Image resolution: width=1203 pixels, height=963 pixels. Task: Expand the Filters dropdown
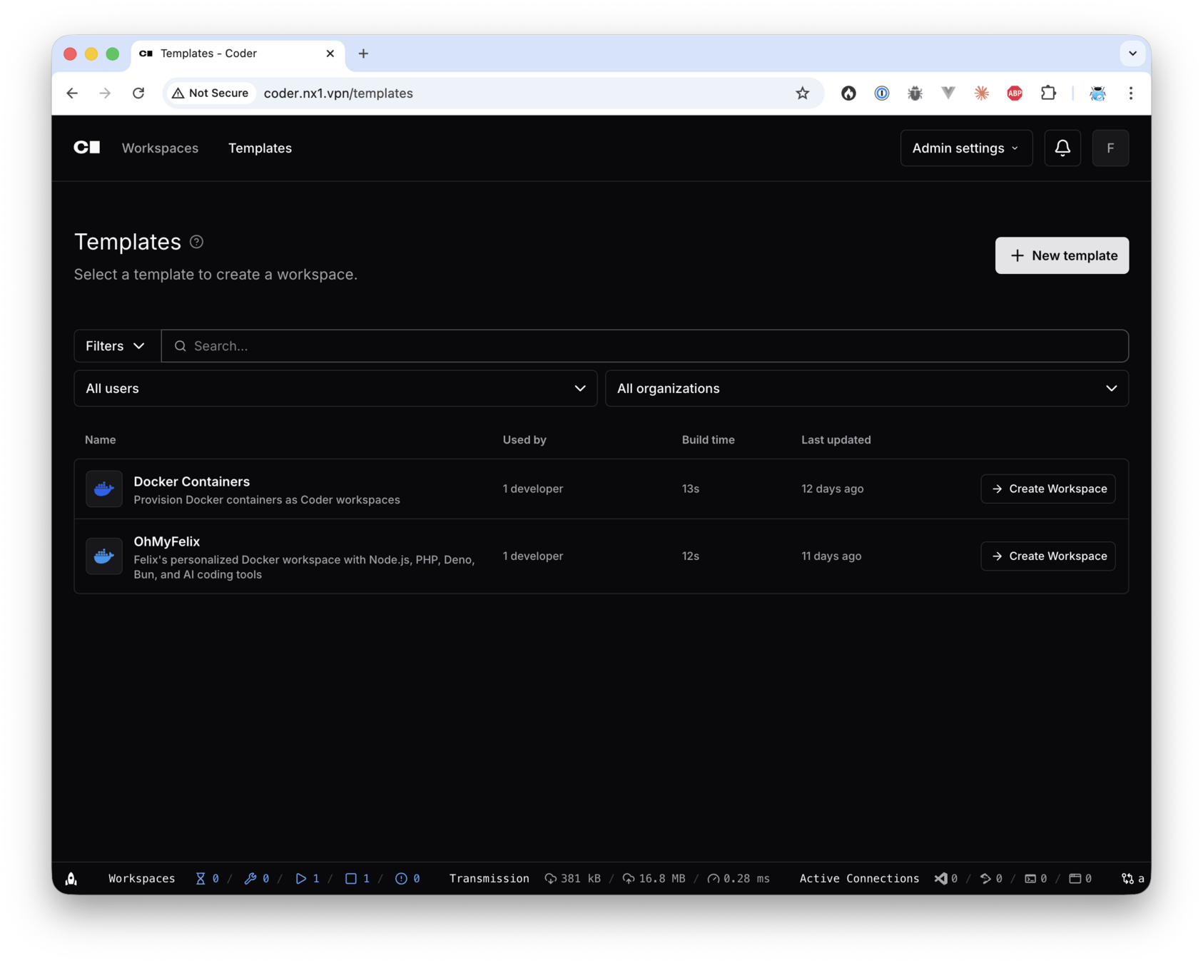pyautogui.click(x=117, y=346)
